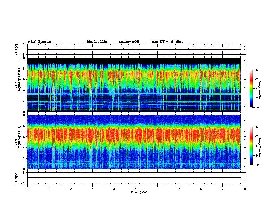Click the time axis tick label '0'
Image resolution: width=275 pixels, height=212 pixels.
tap(27, 189)
